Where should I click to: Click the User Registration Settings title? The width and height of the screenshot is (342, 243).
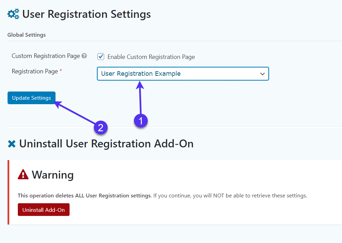coord(86,14)
